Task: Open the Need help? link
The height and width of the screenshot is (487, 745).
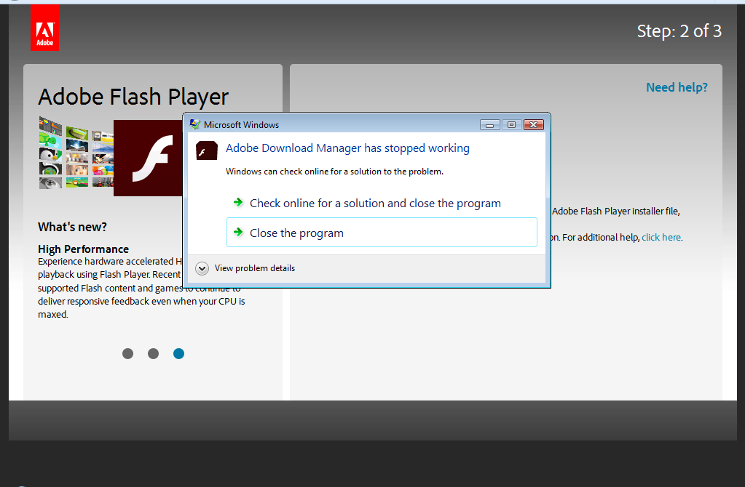Action: pyautogui.click(x=677, y=87)
